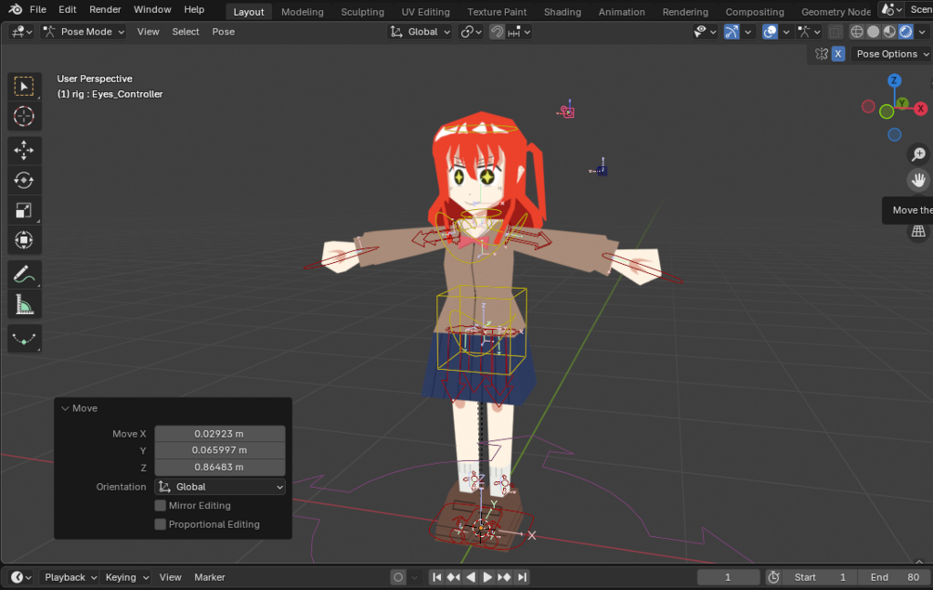Toggle the show gizmo button
Screen dimensions: 933x590
pos(732,32)
